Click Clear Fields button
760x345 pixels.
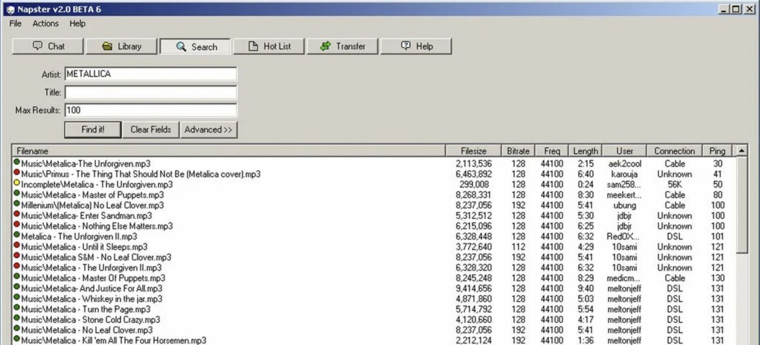(151, 130)
